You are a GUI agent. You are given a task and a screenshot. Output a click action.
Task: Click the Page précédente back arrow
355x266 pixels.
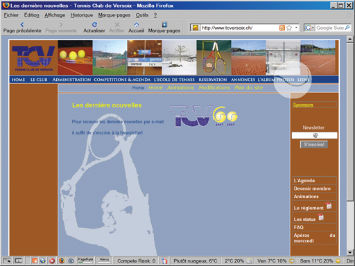[x=22, y=24]
